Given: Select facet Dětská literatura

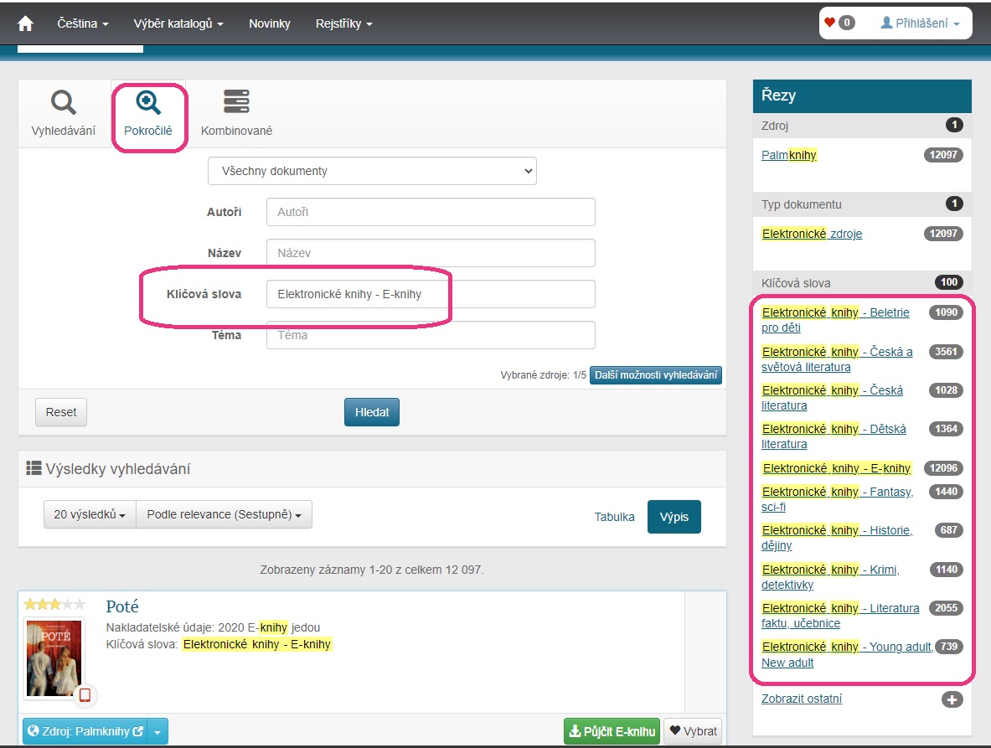Looking at the screenshot, I should pyautogui.click(x=834, y=436).
